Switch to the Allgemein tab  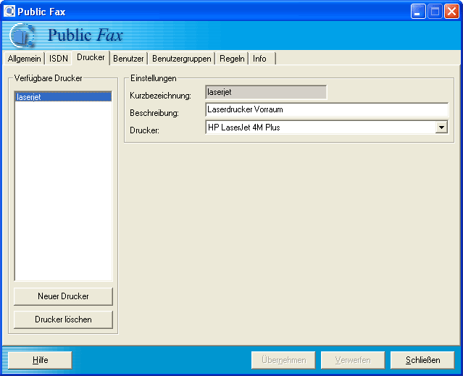pyautogui.click(x=24, y=59)
